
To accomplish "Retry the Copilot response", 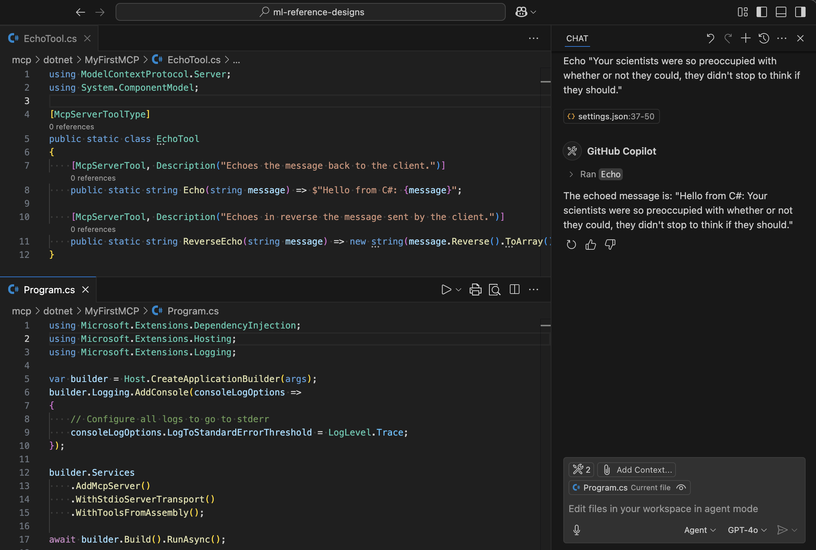I will tap(571, 245).
